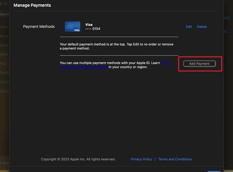Open Work in the background sidebar

pyautogui.click(x=4, y=54)
